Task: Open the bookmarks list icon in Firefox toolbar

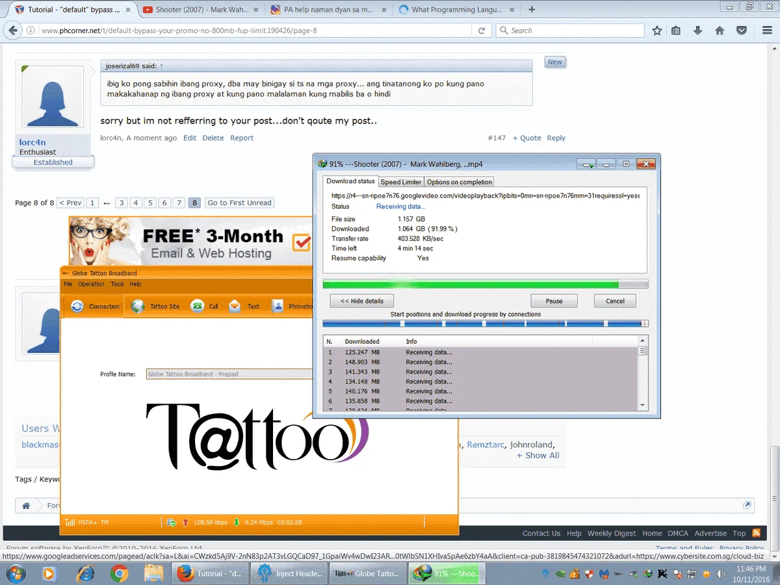Action: tap(676, 31)
